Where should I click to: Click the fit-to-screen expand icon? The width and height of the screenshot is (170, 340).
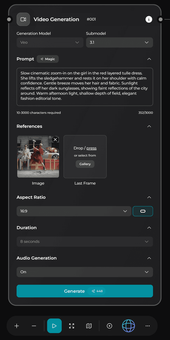(x=72, y=326)
